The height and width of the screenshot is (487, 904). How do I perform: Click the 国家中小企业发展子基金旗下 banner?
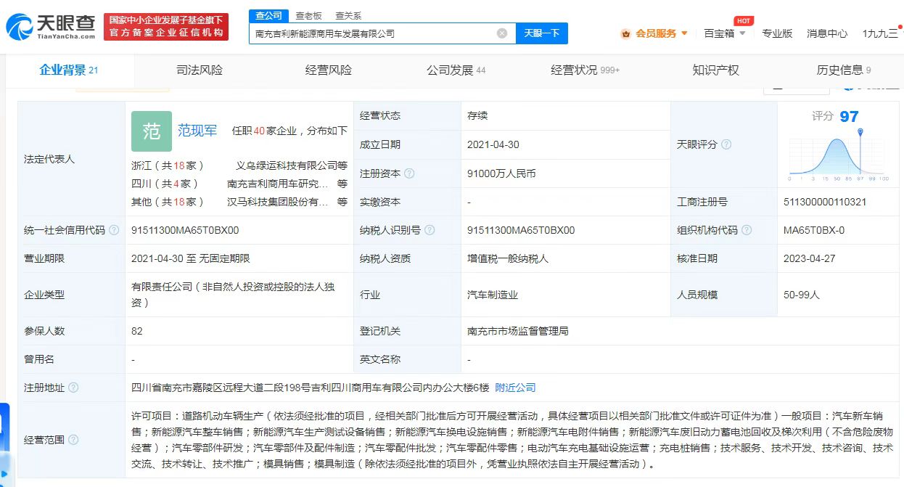point(166,27)
